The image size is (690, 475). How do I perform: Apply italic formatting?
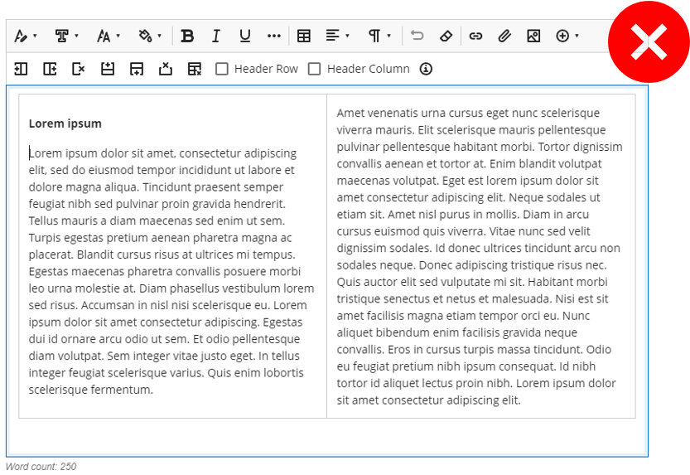(215, 36)
